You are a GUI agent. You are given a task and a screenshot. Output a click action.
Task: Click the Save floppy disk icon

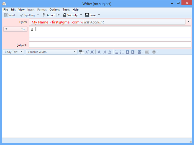(x=87, y=15)
